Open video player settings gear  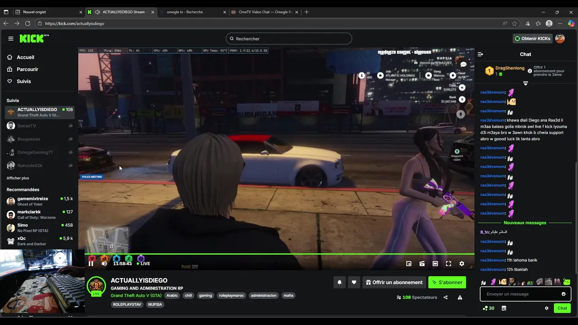click(x=461, y=264)
